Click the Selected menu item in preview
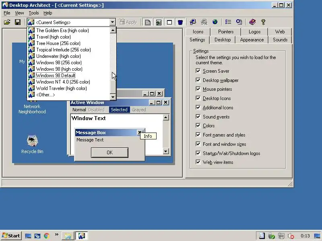Viewport: 322px width, 241px height. pyautogui.click(x=119, y=110)
